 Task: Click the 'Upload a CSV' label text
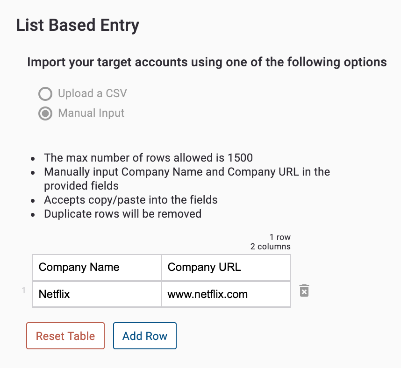[x=93, y=93]
